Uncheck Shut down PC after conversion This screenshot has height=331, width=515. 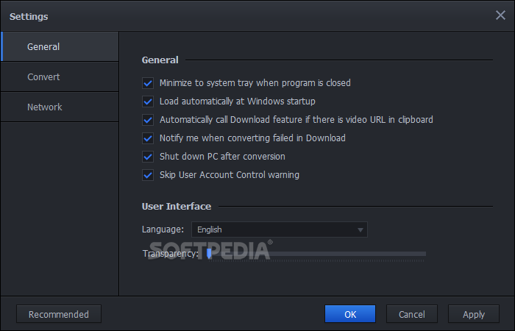tap(148, 157)
